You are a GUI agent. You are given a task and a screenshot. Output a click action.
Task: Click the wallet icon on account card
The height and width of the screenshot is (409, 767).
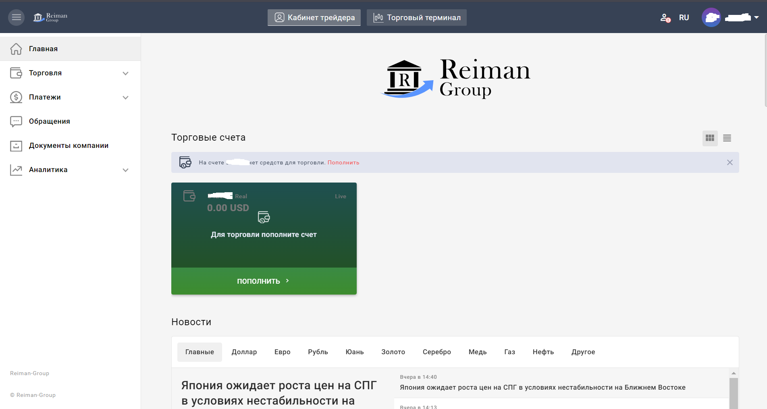pyautogui.click(x=189, y=196)
